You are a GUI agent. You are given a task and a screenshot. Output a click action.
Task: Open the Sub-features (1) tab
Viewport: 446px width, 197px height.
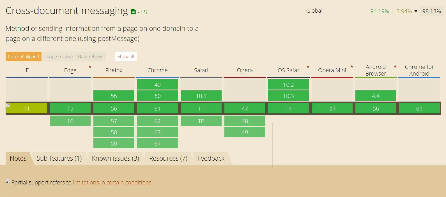point(59,158)
